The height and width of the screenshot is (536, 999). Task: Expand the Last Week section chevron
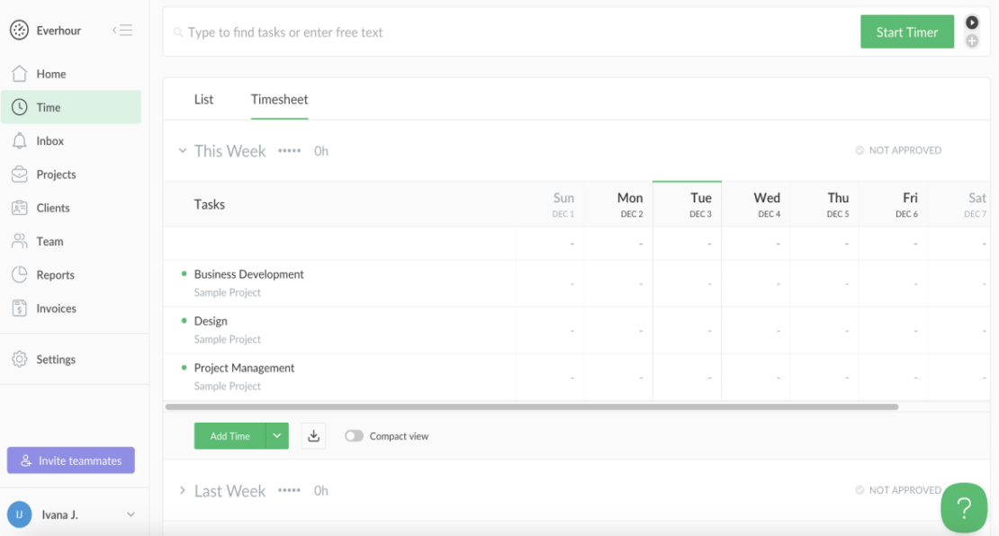(182, 490)
